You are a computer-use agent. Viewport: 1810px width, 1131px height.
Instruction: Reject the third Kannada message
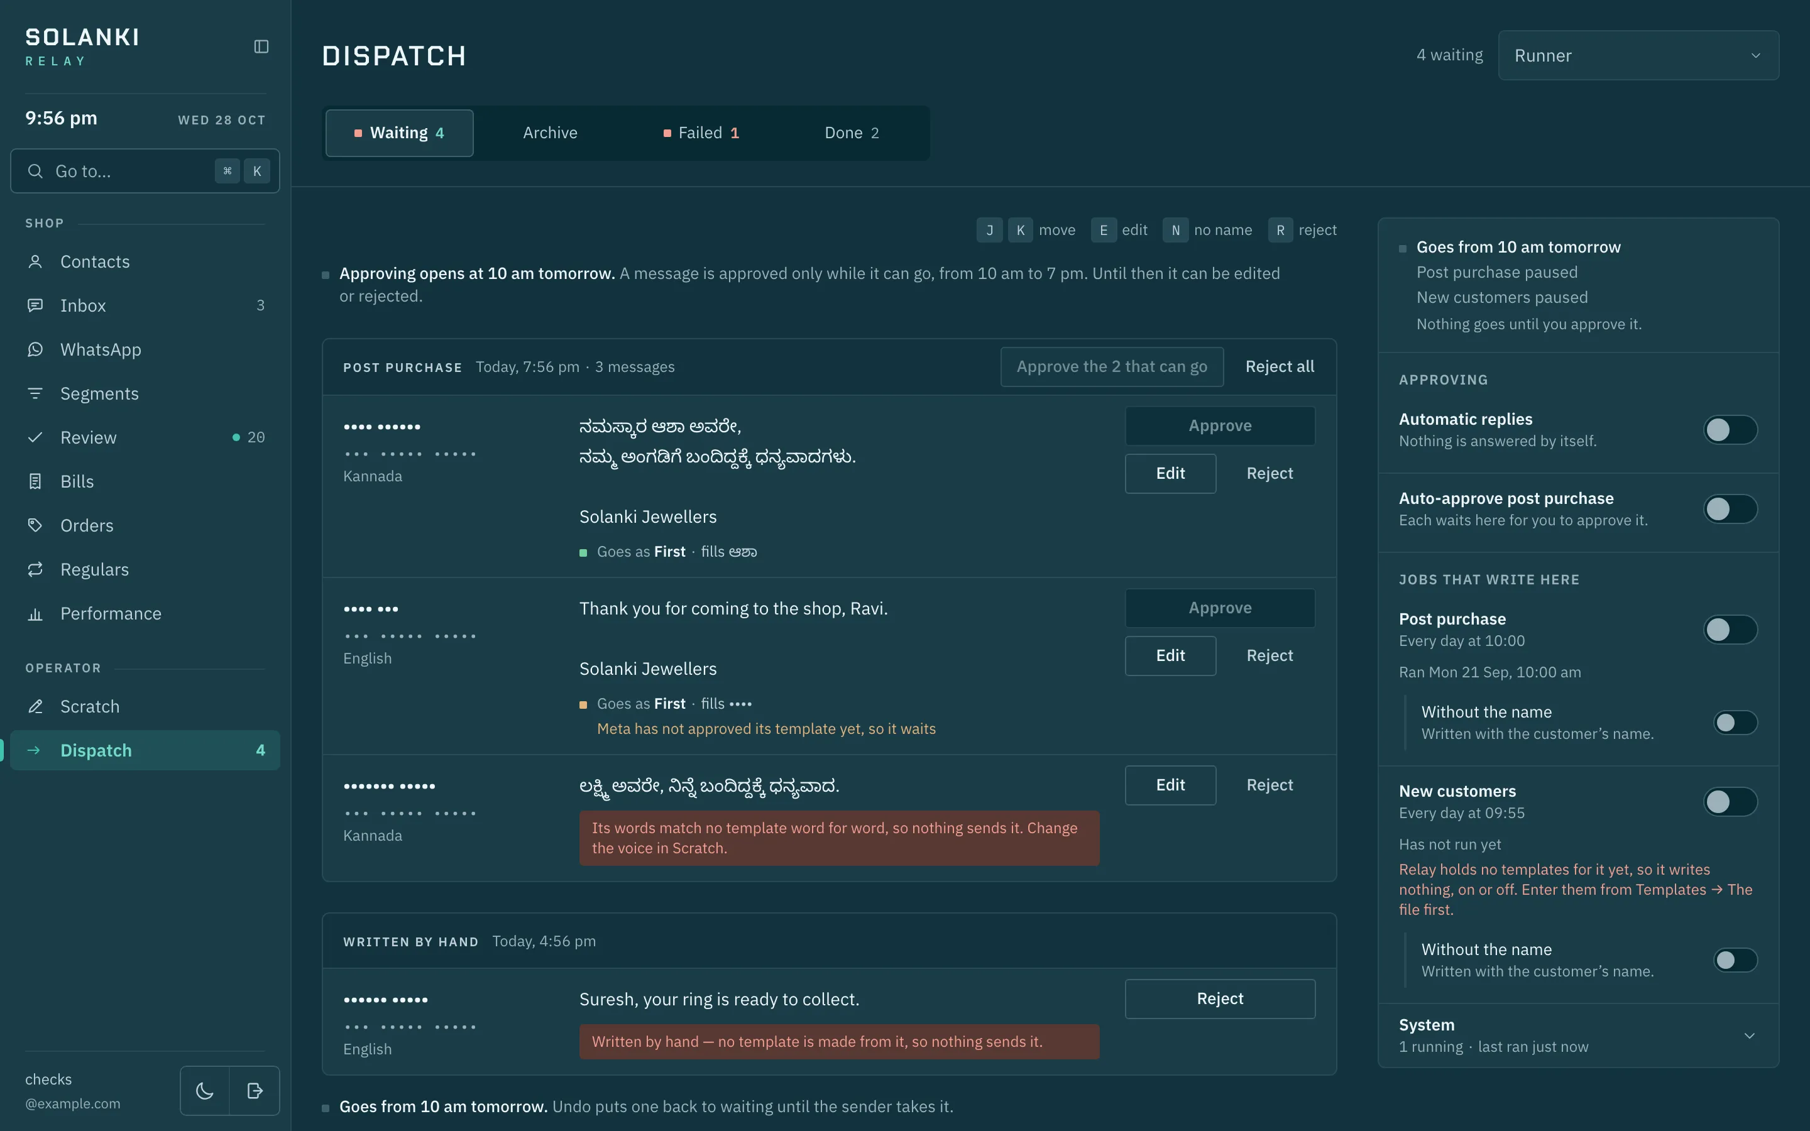pos(1270,785)
